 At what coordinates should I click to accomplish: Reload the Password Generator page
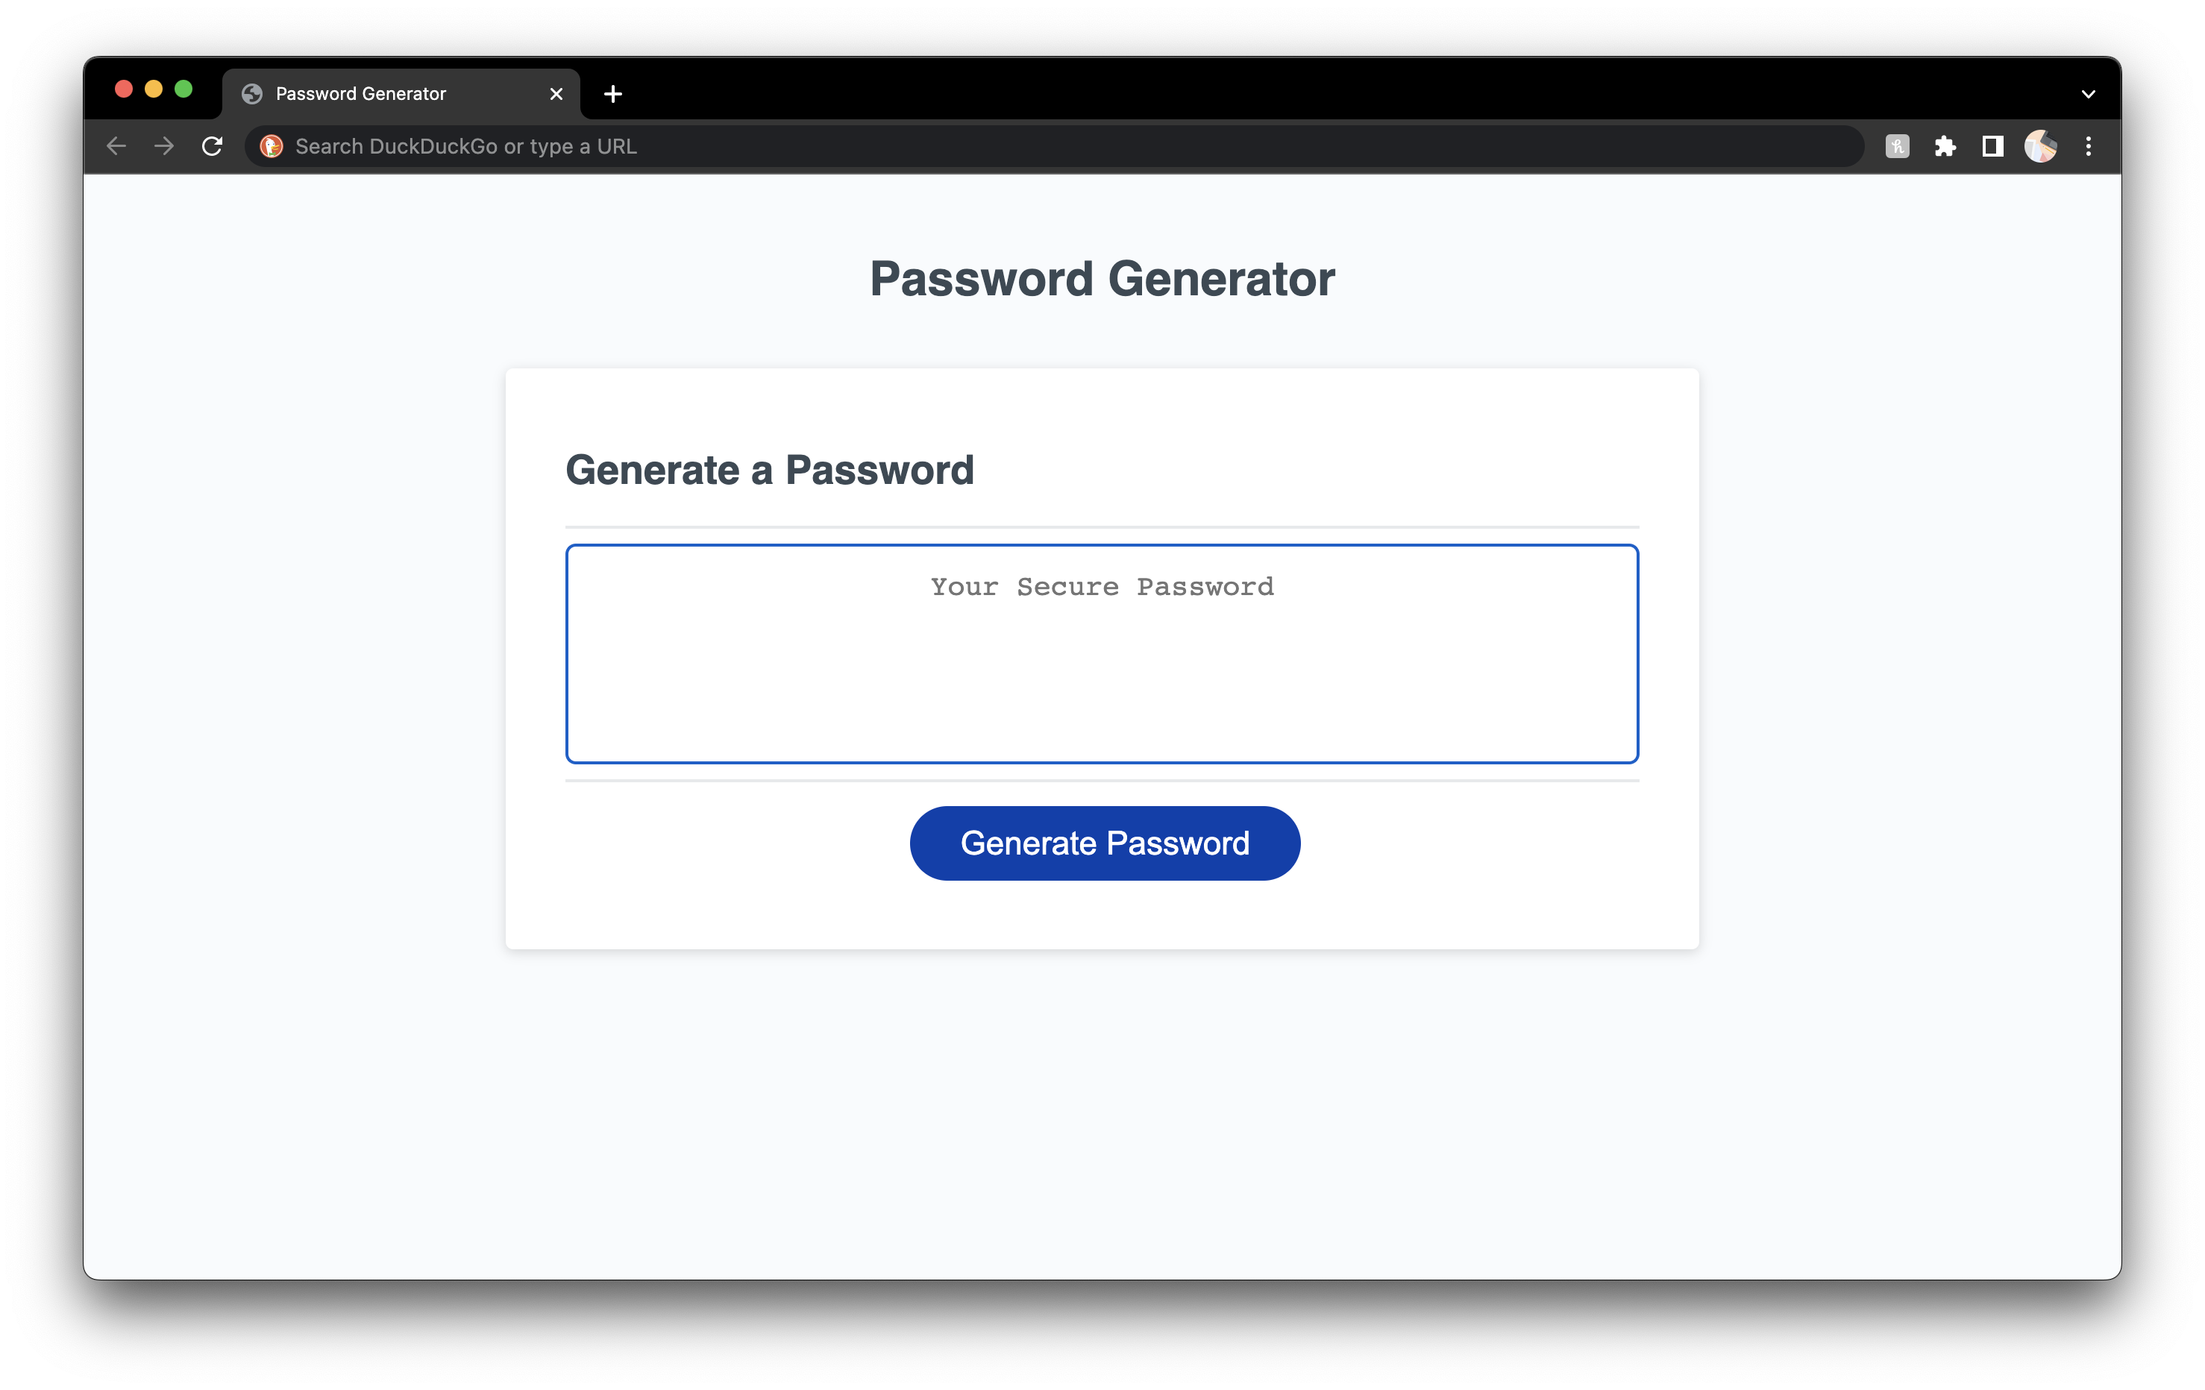coord(212,145)
